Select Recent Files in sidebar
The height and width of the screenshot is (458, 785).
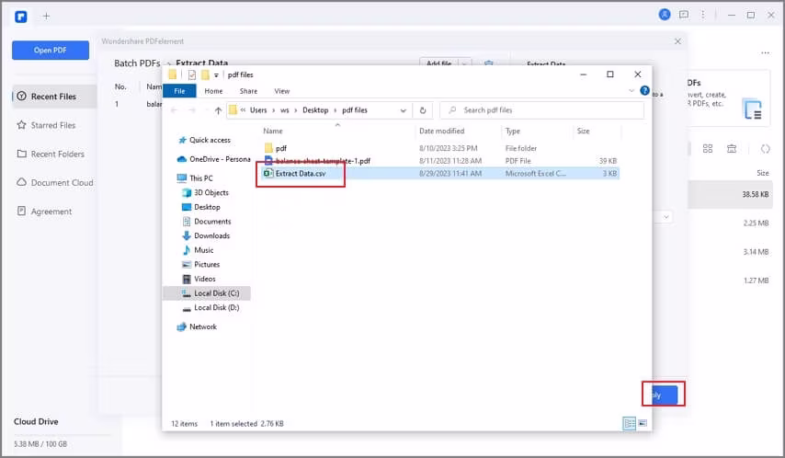(x=53, y=97)
